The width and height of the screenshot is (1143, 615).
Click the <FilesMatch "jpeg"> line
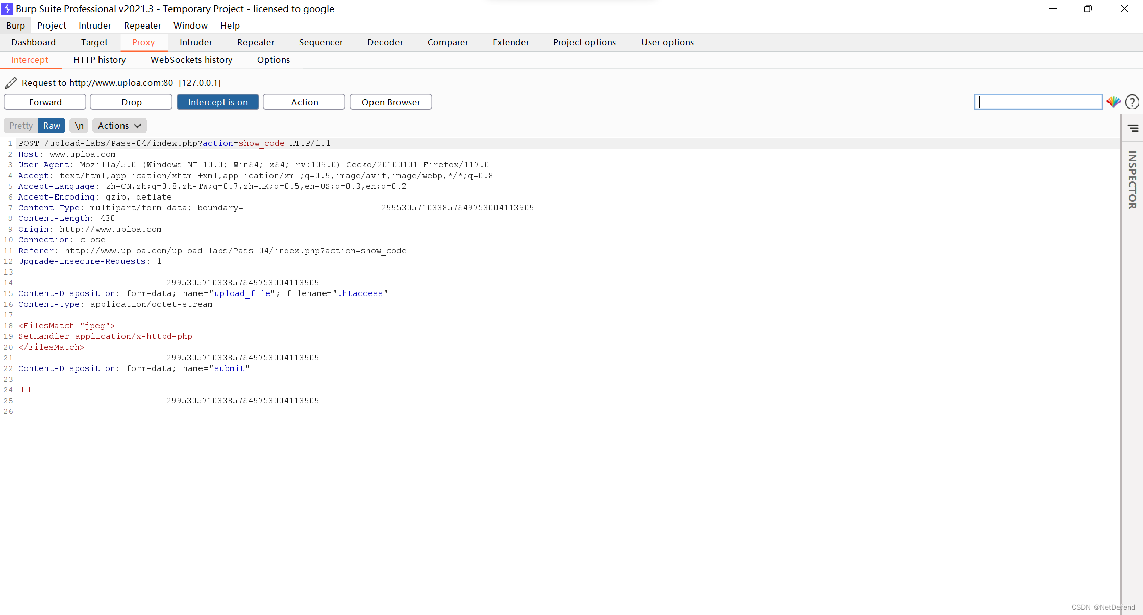67,326
